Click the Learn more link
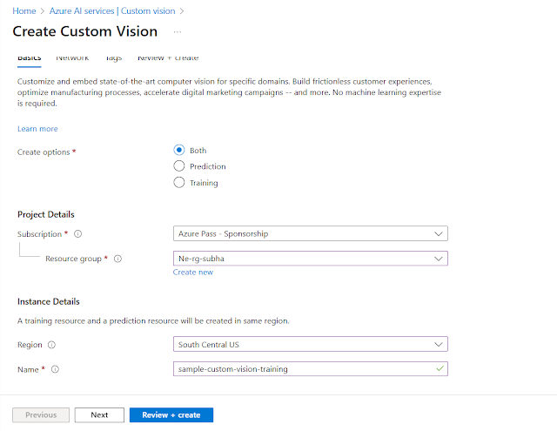The width and height of the screenshot is (557, 431). [37, 129]
